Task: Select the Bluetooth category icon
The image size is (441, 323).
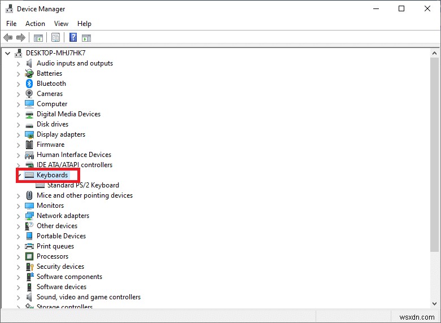Action: coord(29,84)
